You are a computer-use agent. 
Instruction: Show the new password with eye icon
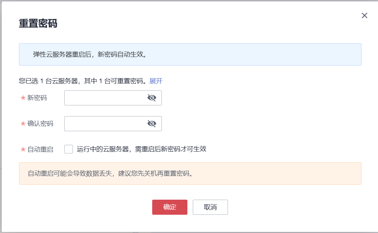tap(152, 98)
